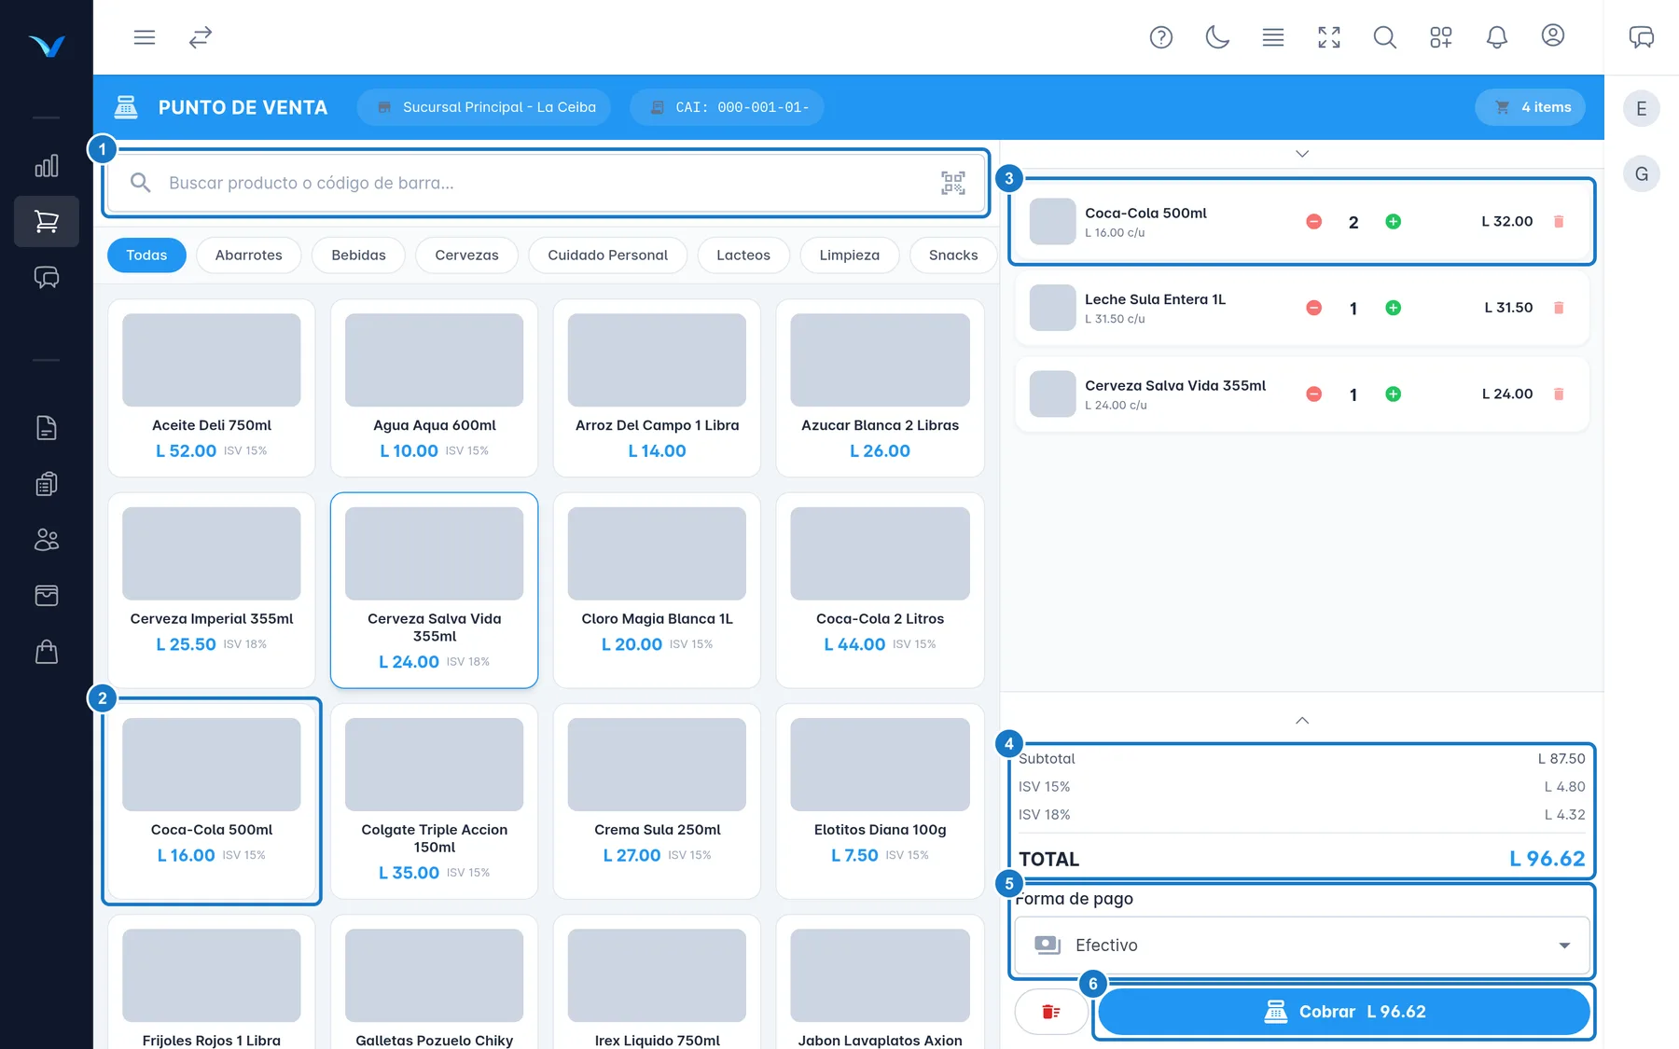Increase Cerveza Salva Vida quantity in cart
The height and width of the screenshot is (1049, 1679).
pos(1393,394)
